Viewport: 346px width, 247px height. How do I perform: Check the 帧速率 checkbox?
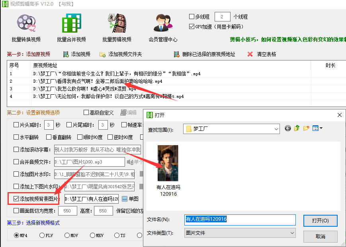124,125
